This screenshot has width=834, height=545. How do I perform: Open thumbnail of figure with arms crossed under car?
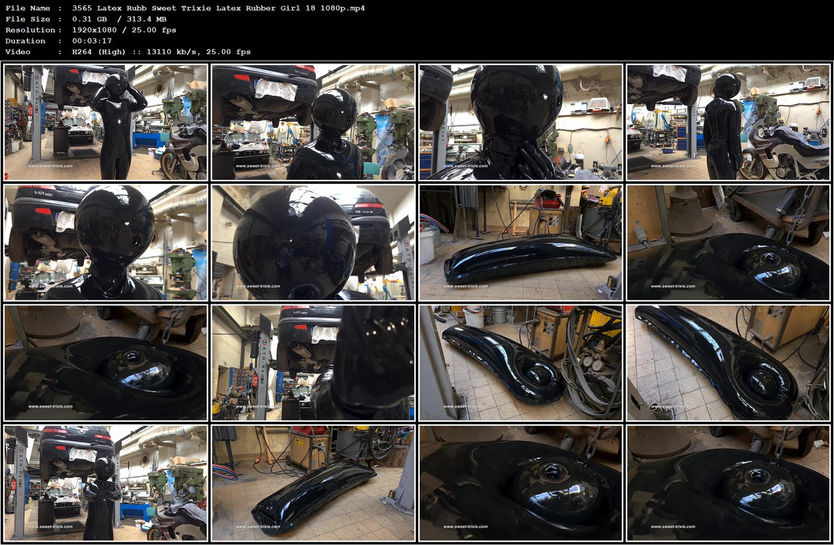[106, 483]
